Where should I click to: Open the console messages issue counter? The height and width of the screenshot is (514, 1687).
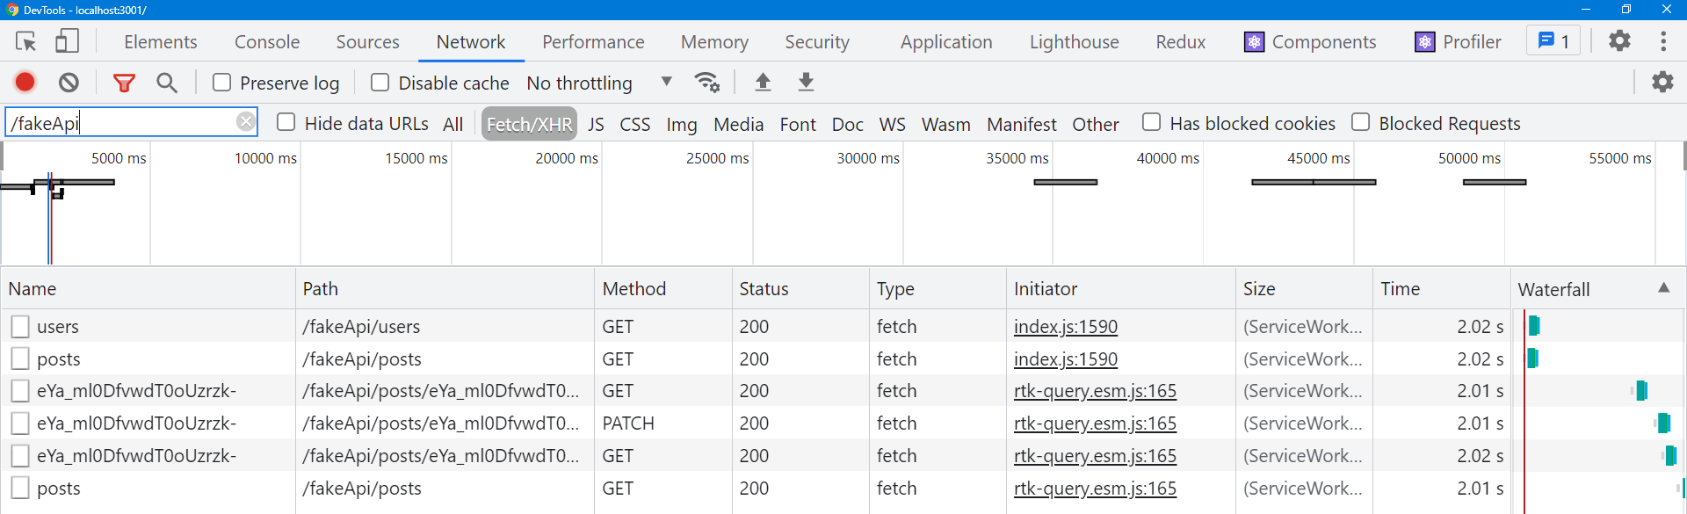pos(1553,41)
